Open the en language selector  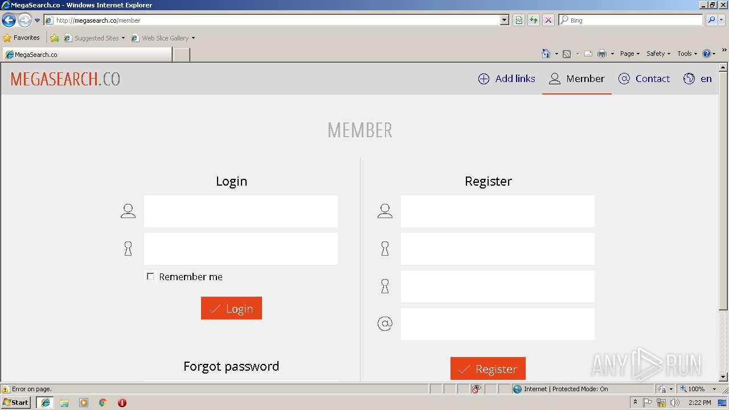tap(698, 79)
